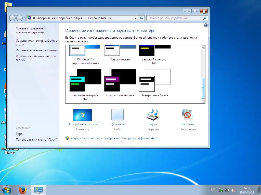This screenshot has width=261, height=195.
Task: Click the network tray icon
Action: pos(227,190)
